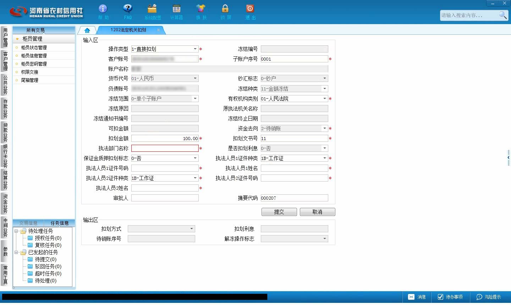Click the 取消 cancel button
511x305 pixels.
pyautogui.click(x=317, y=212)
